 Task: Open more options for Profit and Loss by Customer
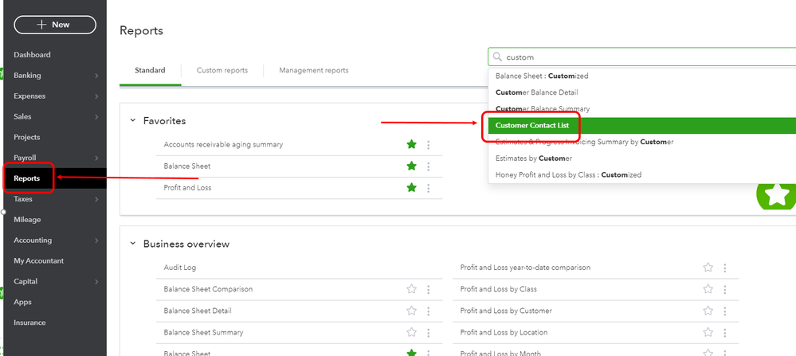coord(725,311)
